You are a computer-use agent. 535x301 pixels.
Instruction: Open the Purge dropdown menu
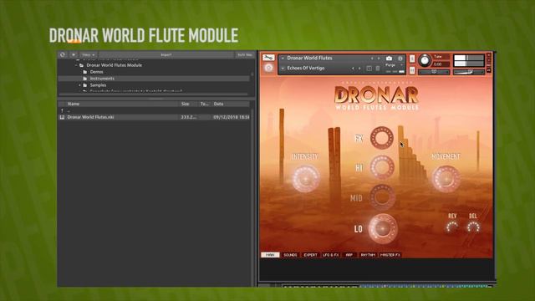coord(394,65)
